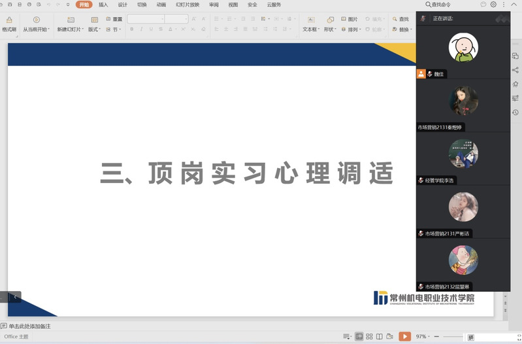
Task: Start slideshow with 从当前开始 icon
Action: 37,20
